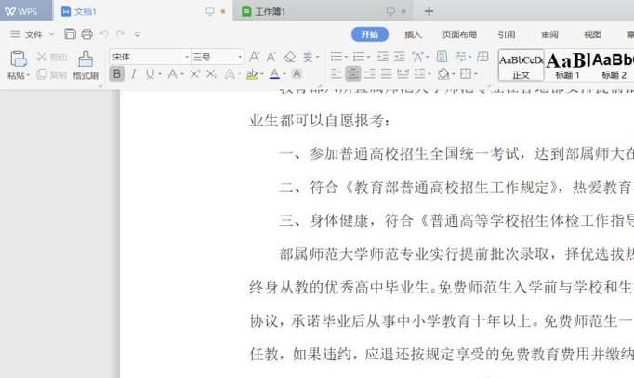
Task: Click the Cut scissors icon
Action: [42, 57]
